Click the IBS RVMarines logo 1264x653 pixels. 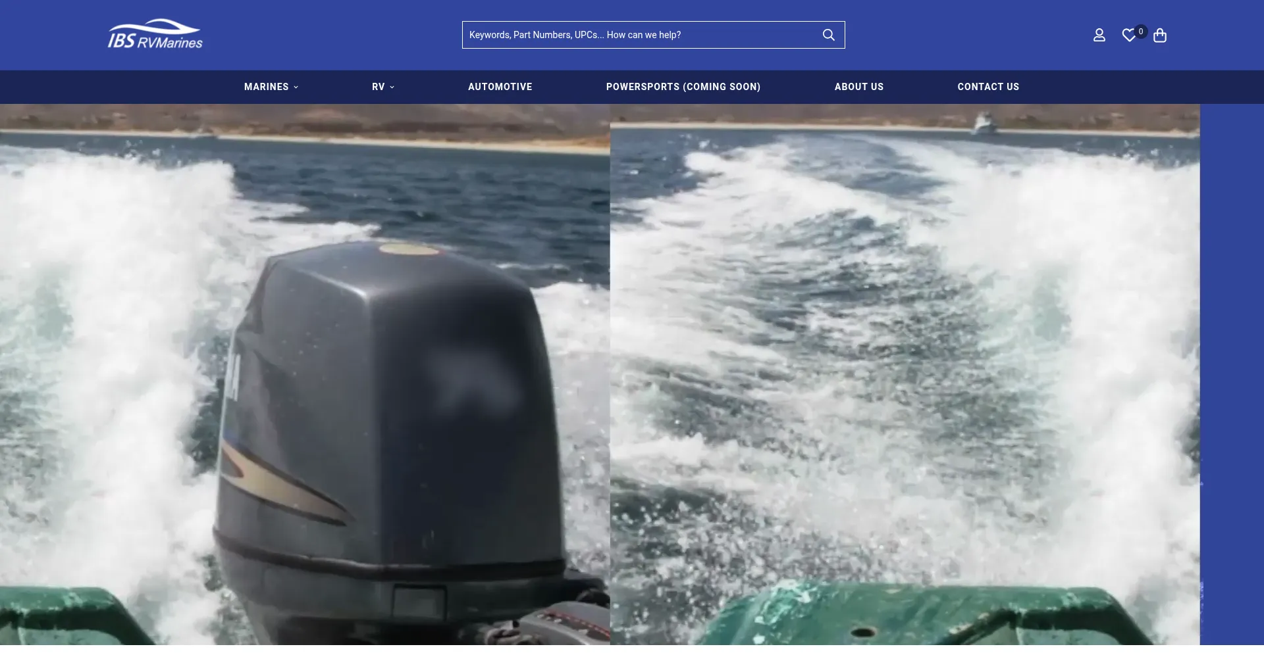(155, 34)
